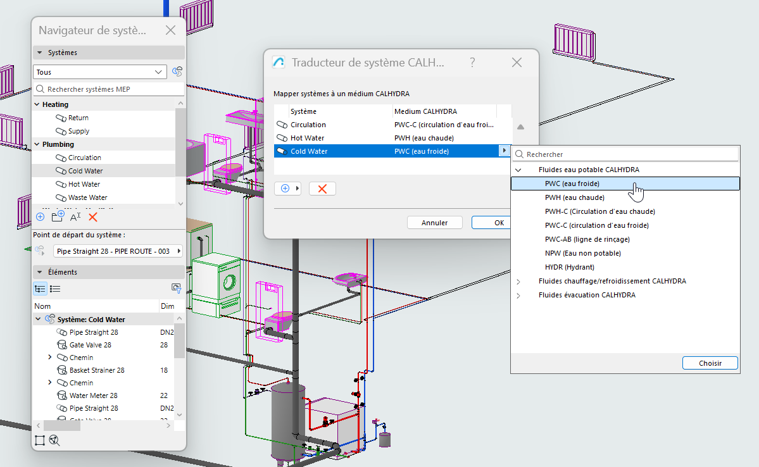Expand Fluides chauffage/refroidissement CALHYDRA group
The width and height of the screenshot is (759, 467).
(518, 281)
